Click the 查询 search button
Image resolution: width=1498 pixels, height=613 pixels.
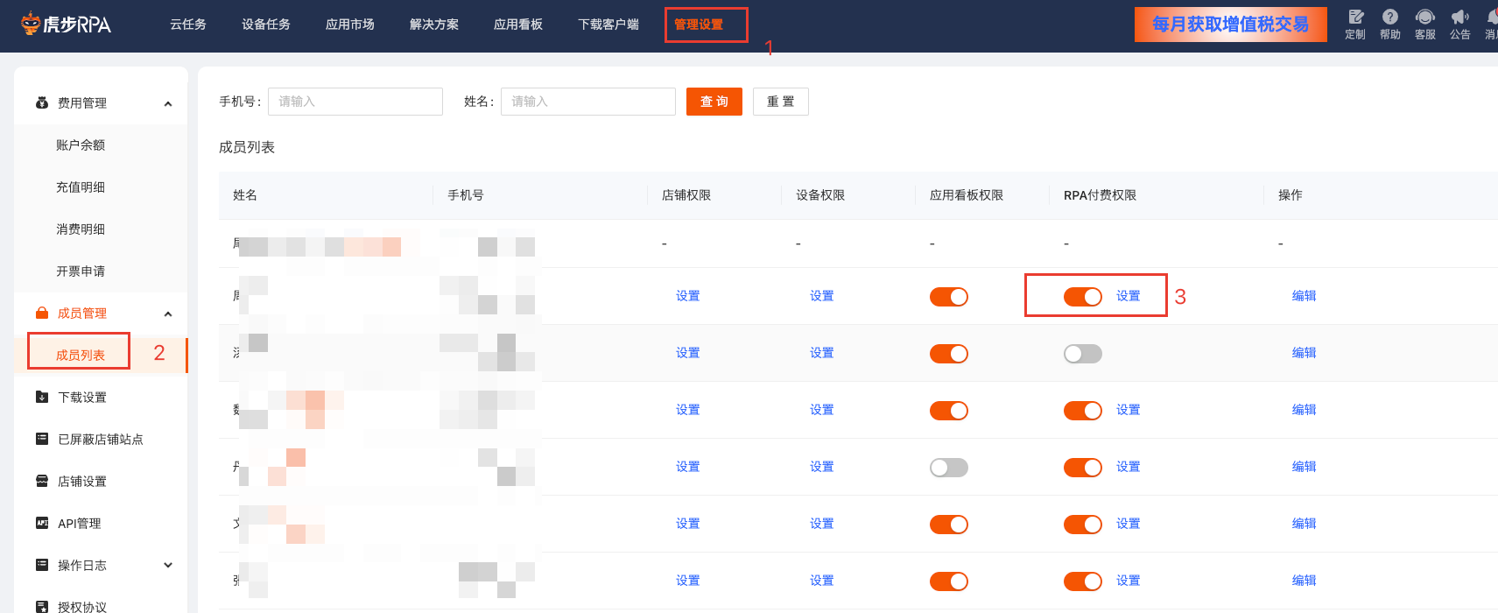[714, 102]
